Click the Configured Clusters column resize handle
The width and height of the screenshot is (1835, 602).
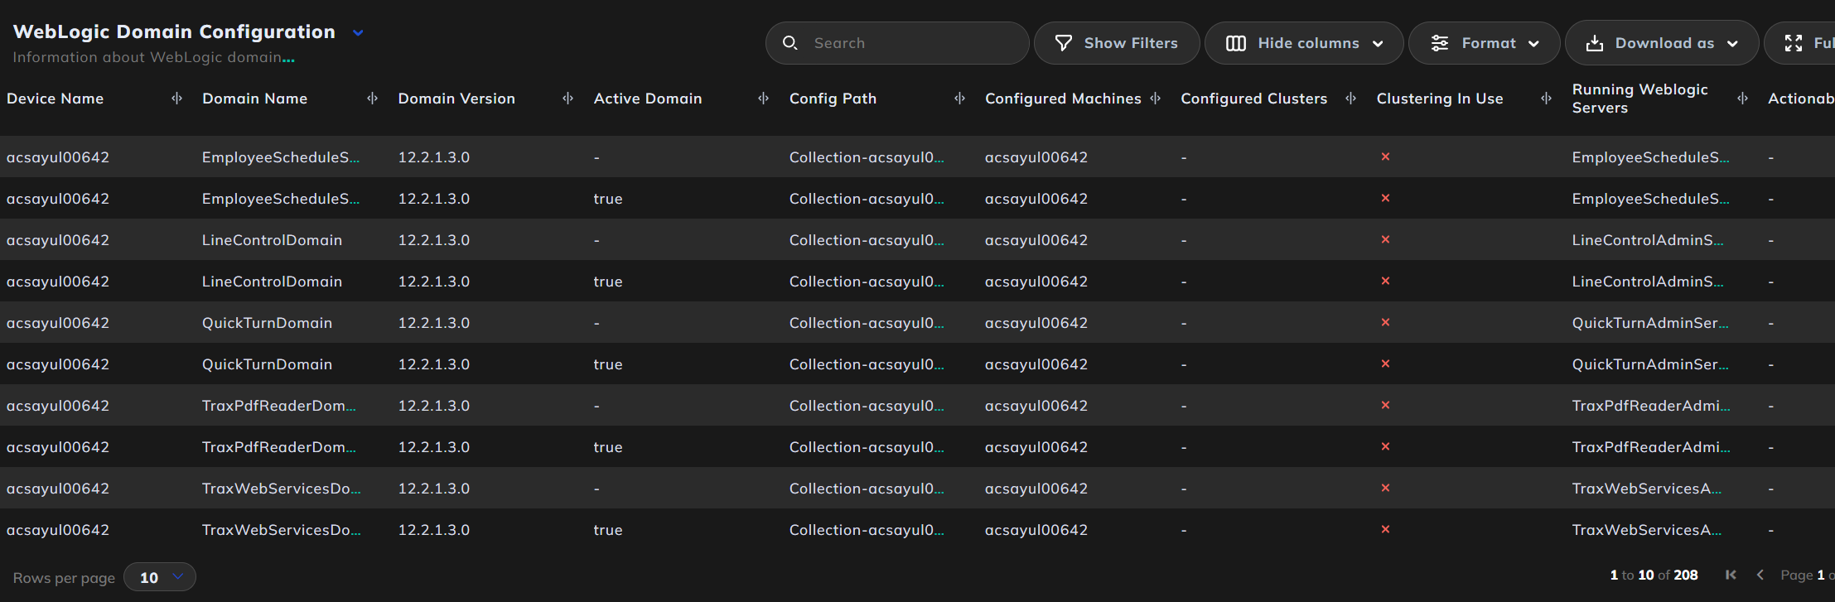(1350, 99)
